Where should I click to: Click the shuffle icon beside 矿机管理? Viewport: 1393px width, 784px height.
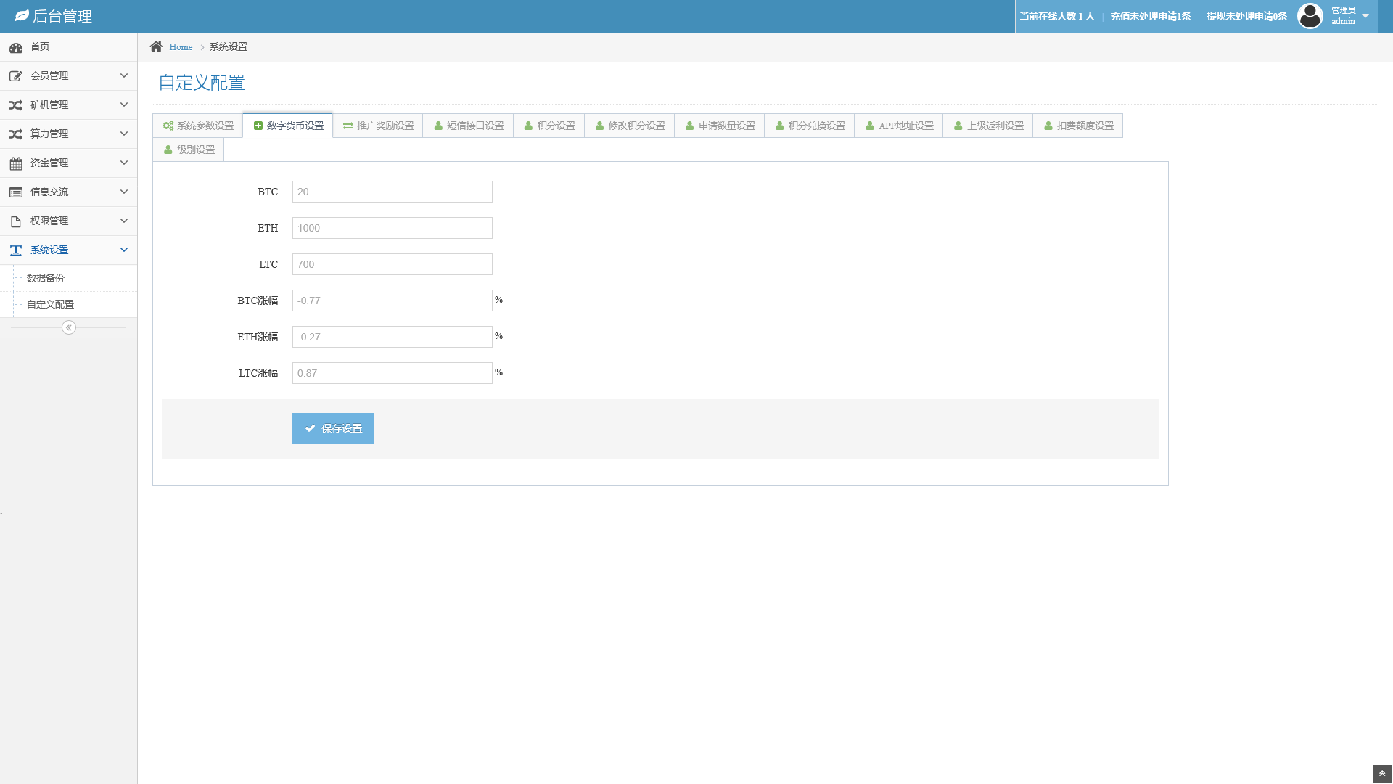pos(16,105)
